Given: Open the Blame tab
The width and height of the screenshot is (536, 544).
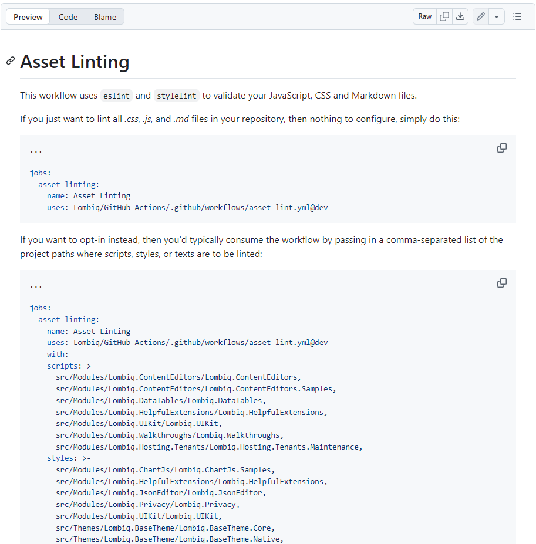Looking at the screenshot, I should [105, 16].
